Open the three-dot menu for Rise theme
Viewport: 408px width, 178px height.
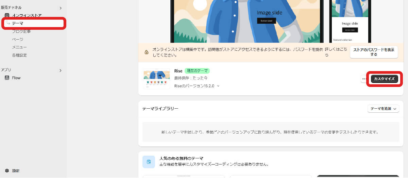(364, 79)
